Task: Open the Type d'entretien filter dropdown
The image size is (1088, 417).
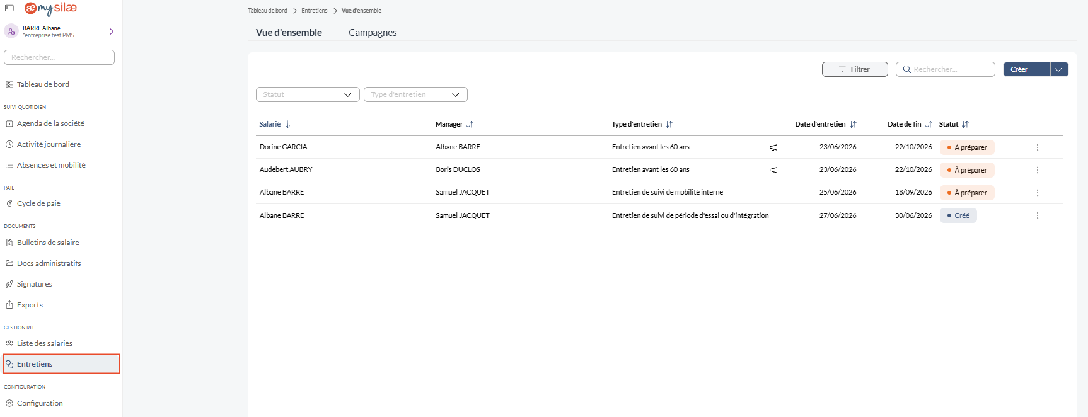Action: point(415,94)
